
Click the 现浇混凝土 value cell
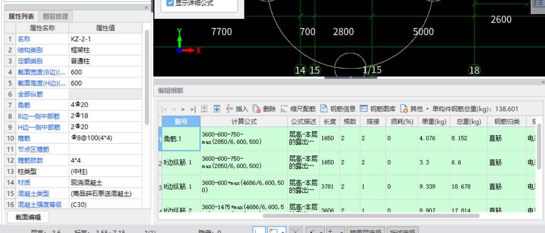click(106, 183)
